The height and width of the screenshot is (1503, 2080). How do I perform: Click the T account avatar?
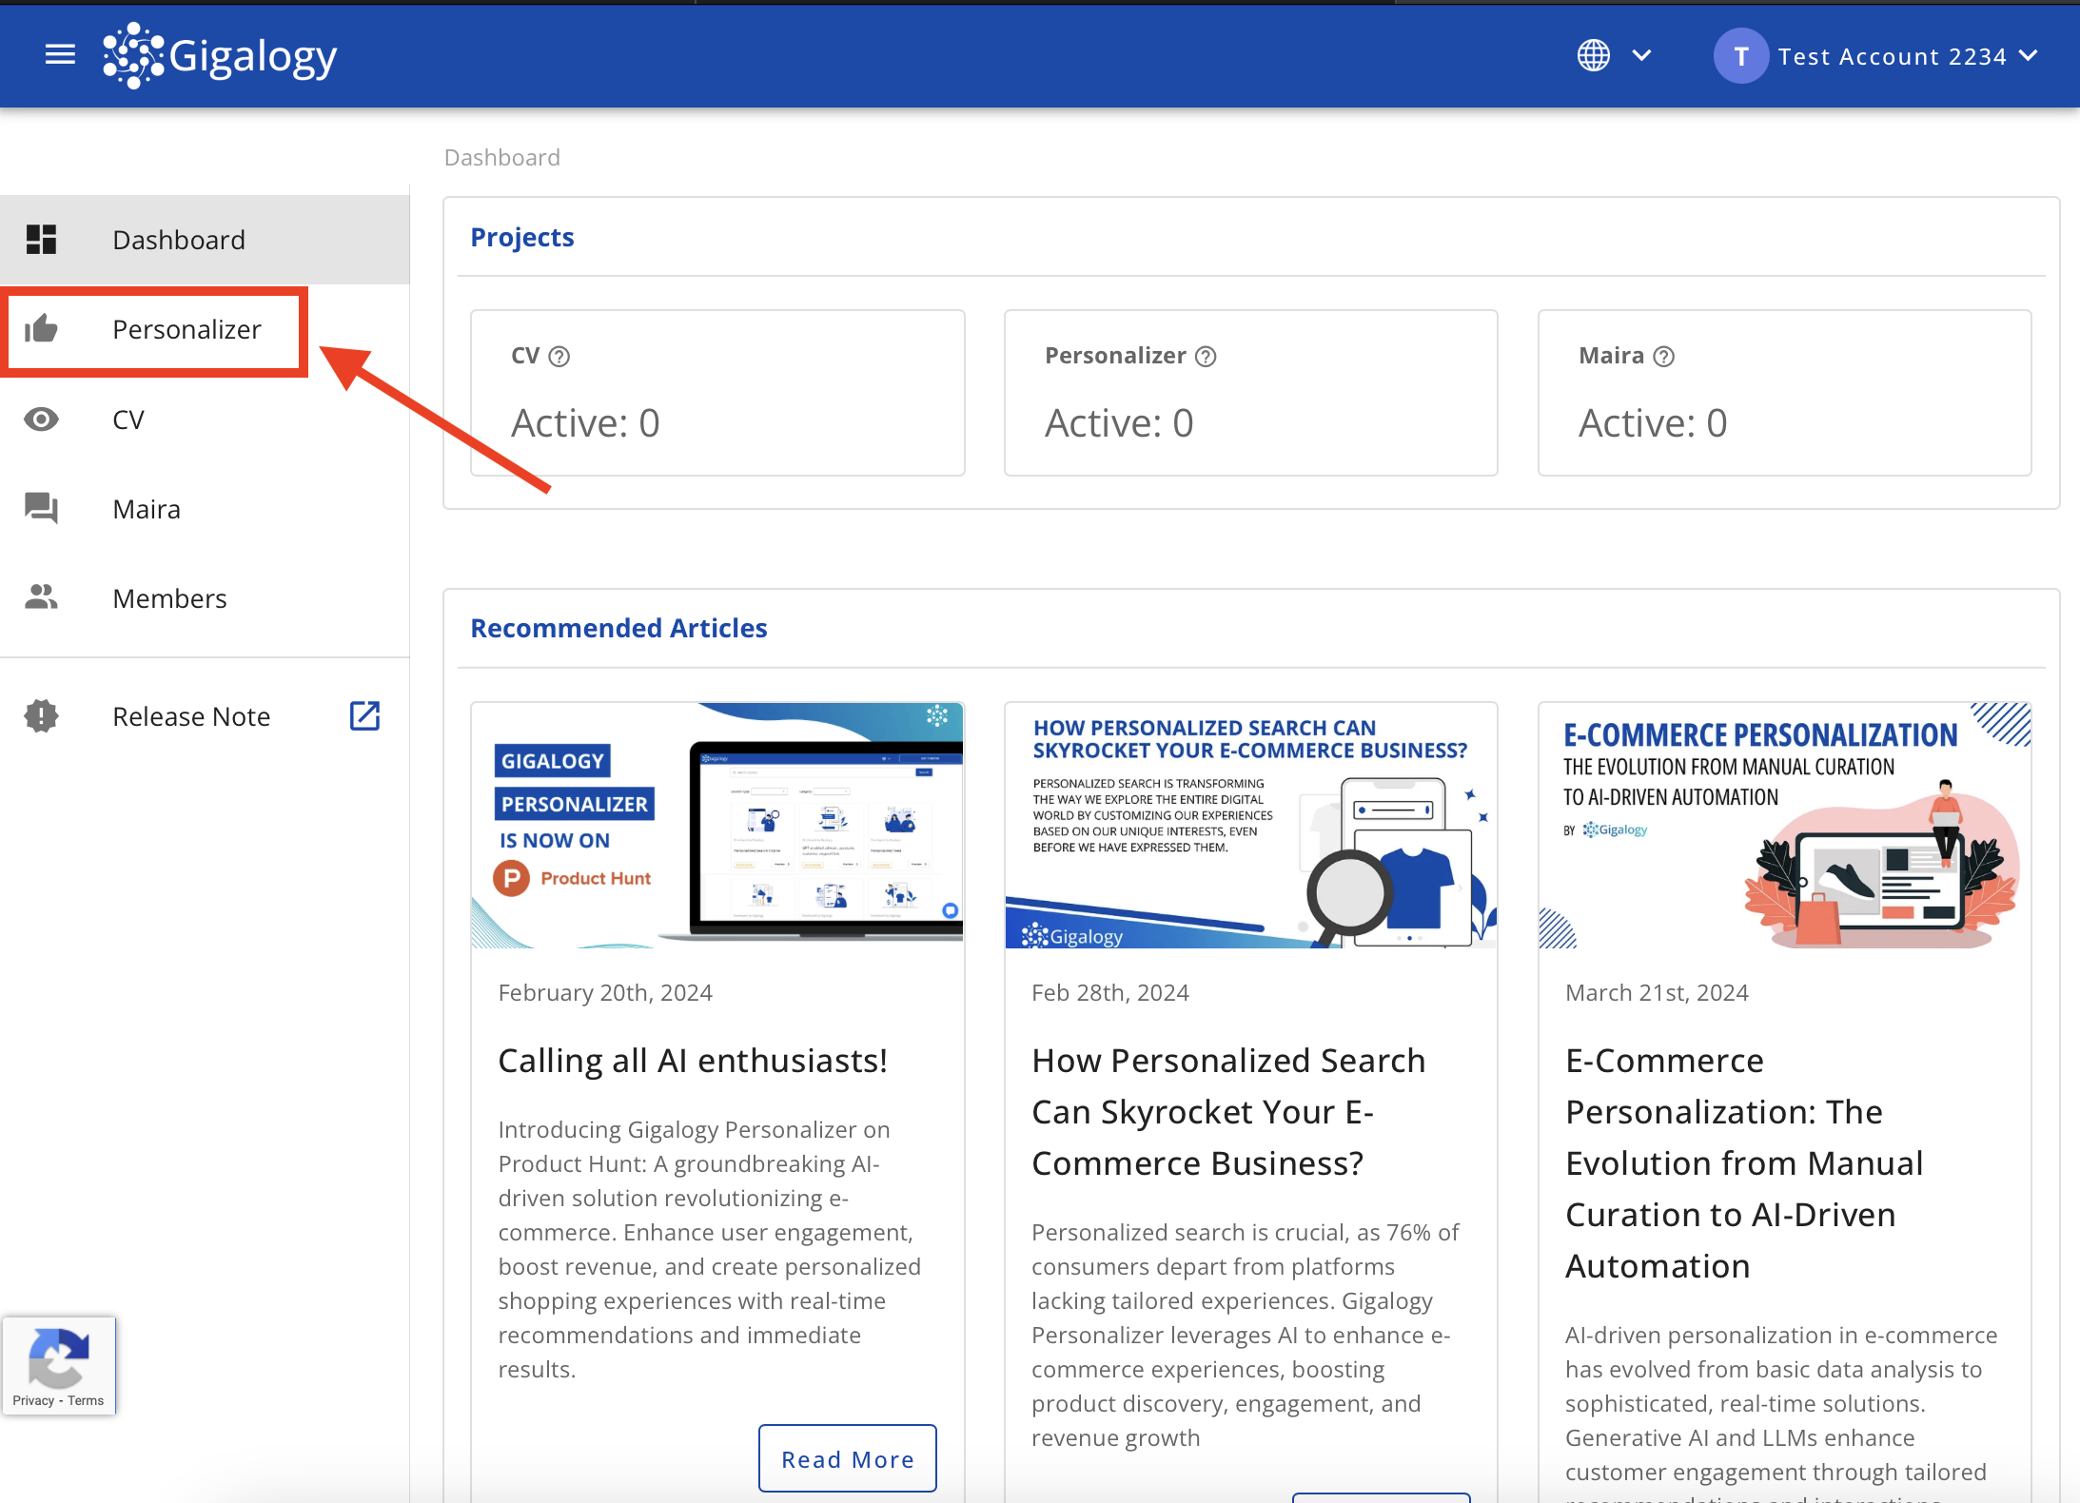point(1740,56)
